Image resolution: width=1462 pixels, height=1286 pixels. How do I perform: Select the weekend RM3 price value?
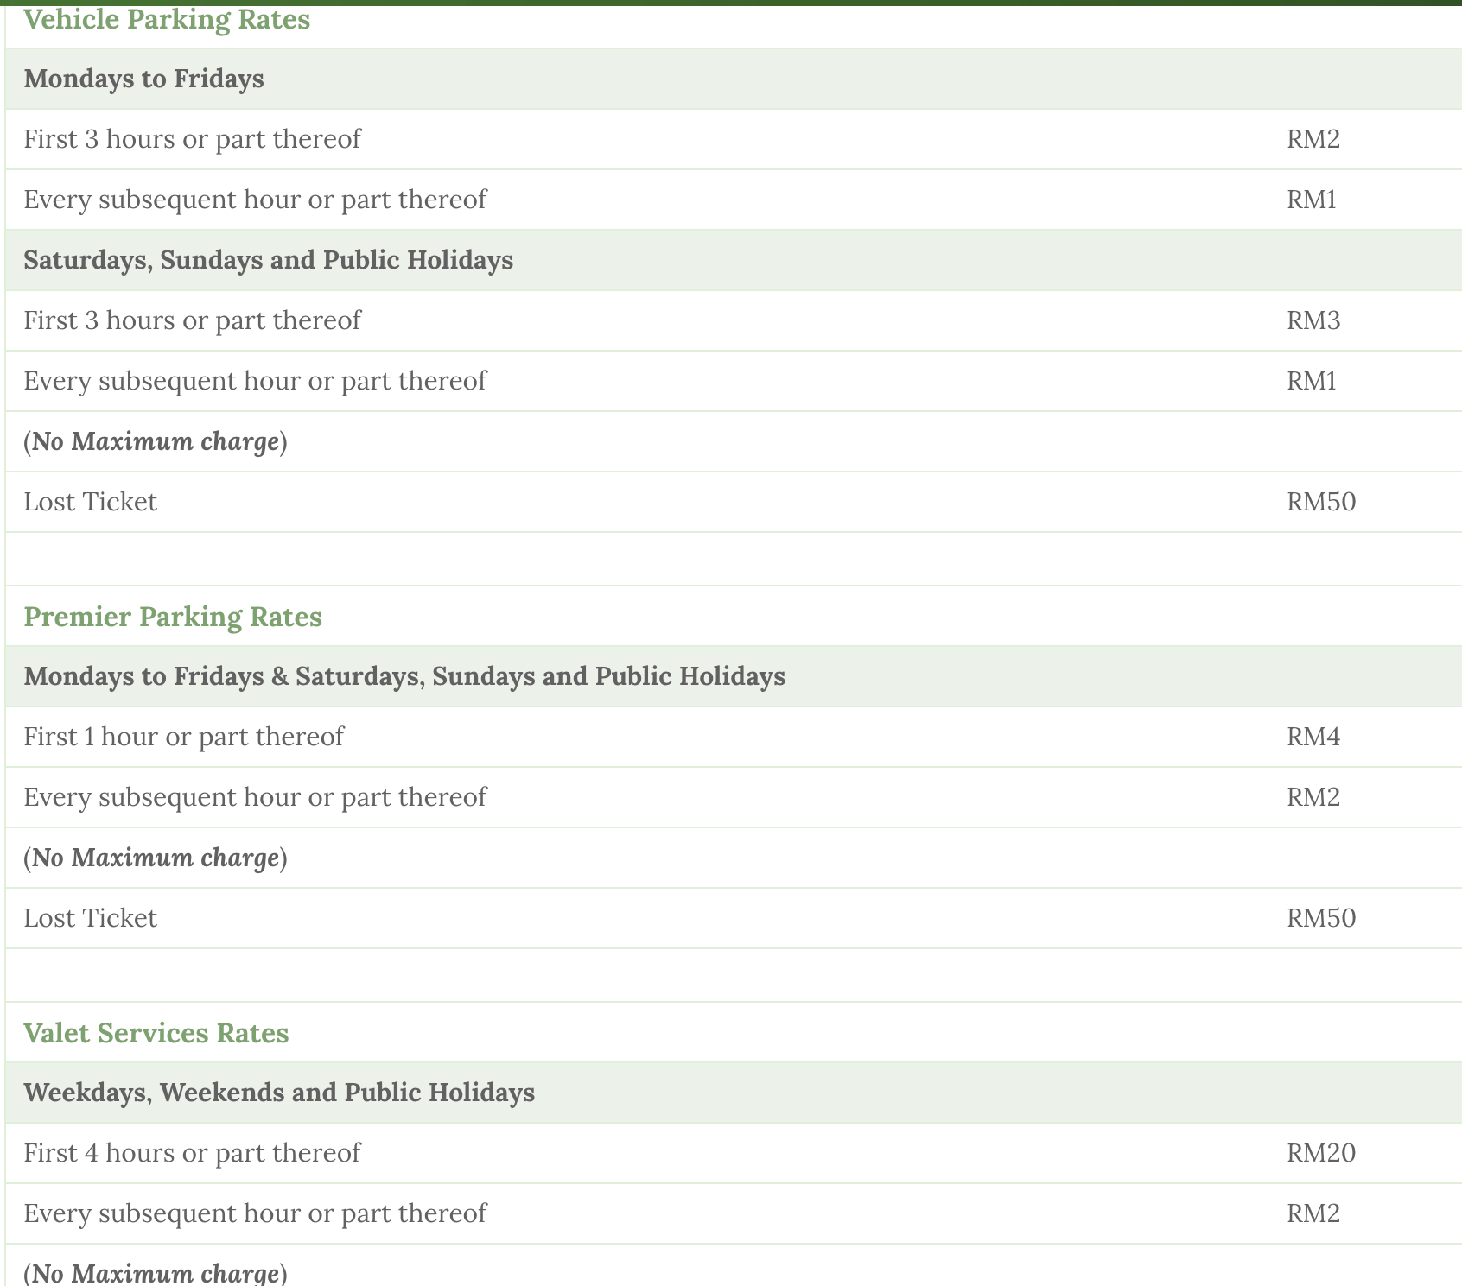[x=1313, y=320]
